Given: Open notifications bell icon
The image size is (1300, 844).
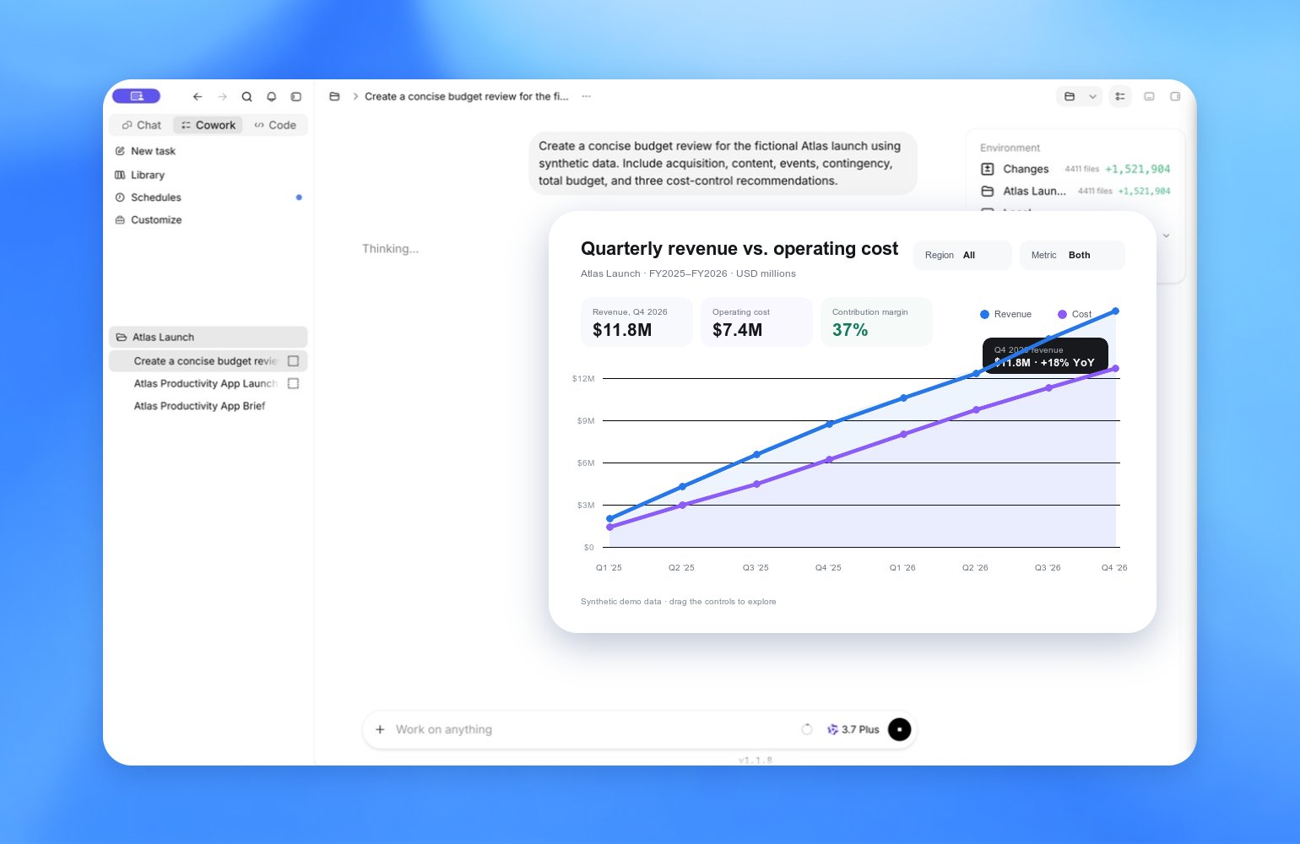Looking at the screenshot, I should pos(271,97).
